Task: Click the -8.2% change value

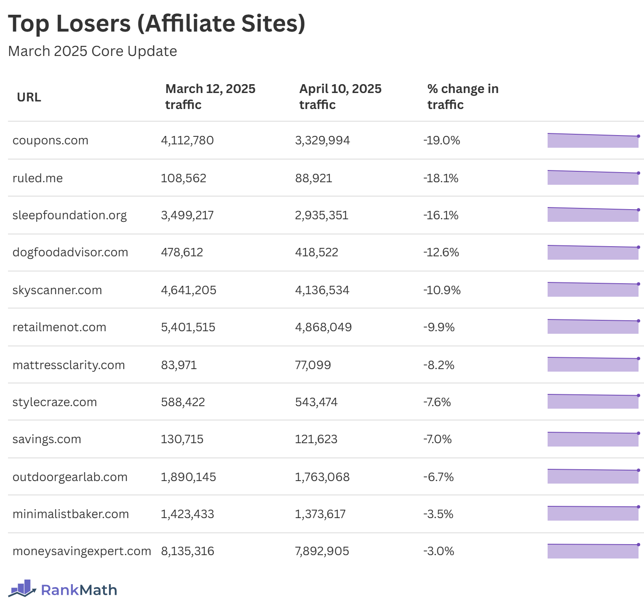Action: pos(439,365)
